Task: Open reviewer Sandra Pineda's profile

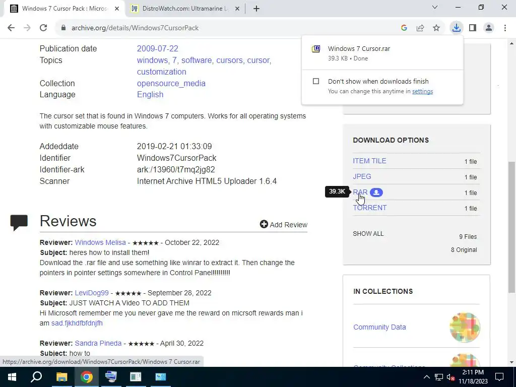Action: click(98, 343)
